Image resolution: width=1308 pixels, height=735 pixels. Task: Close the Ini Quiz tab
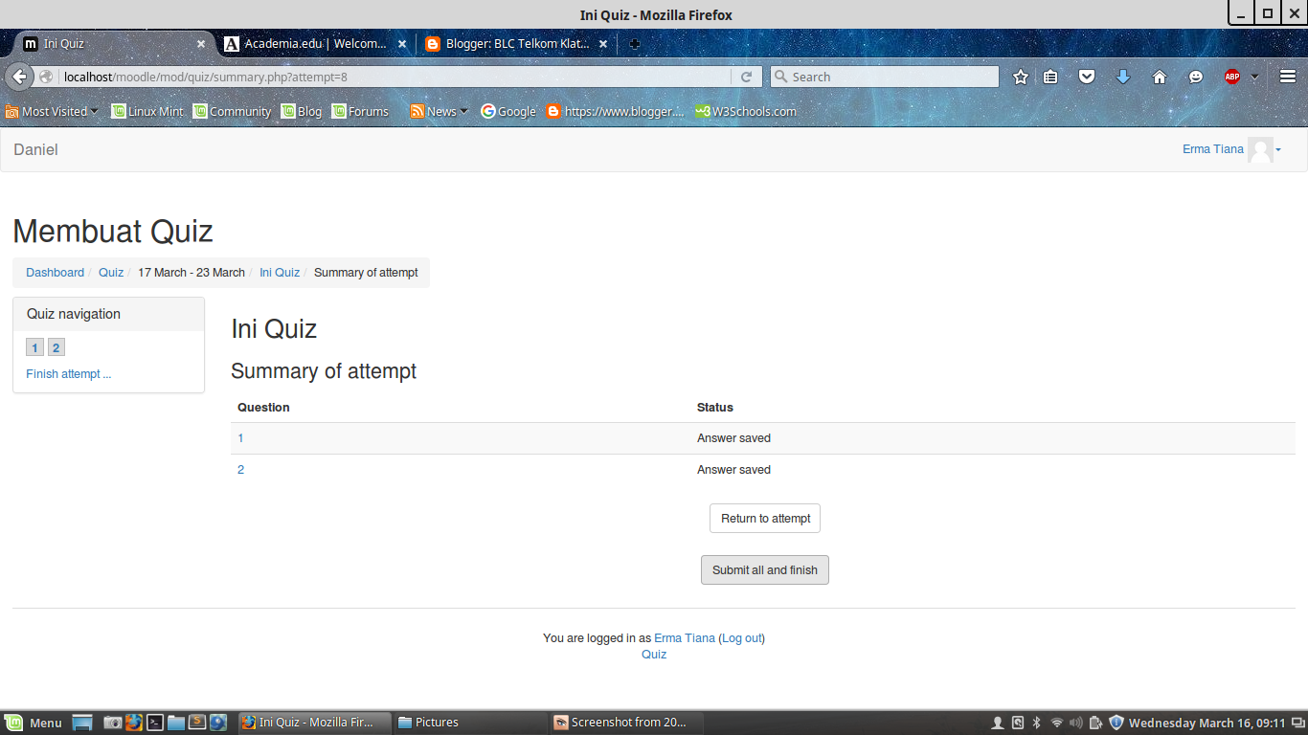click(x=201, y=44)
